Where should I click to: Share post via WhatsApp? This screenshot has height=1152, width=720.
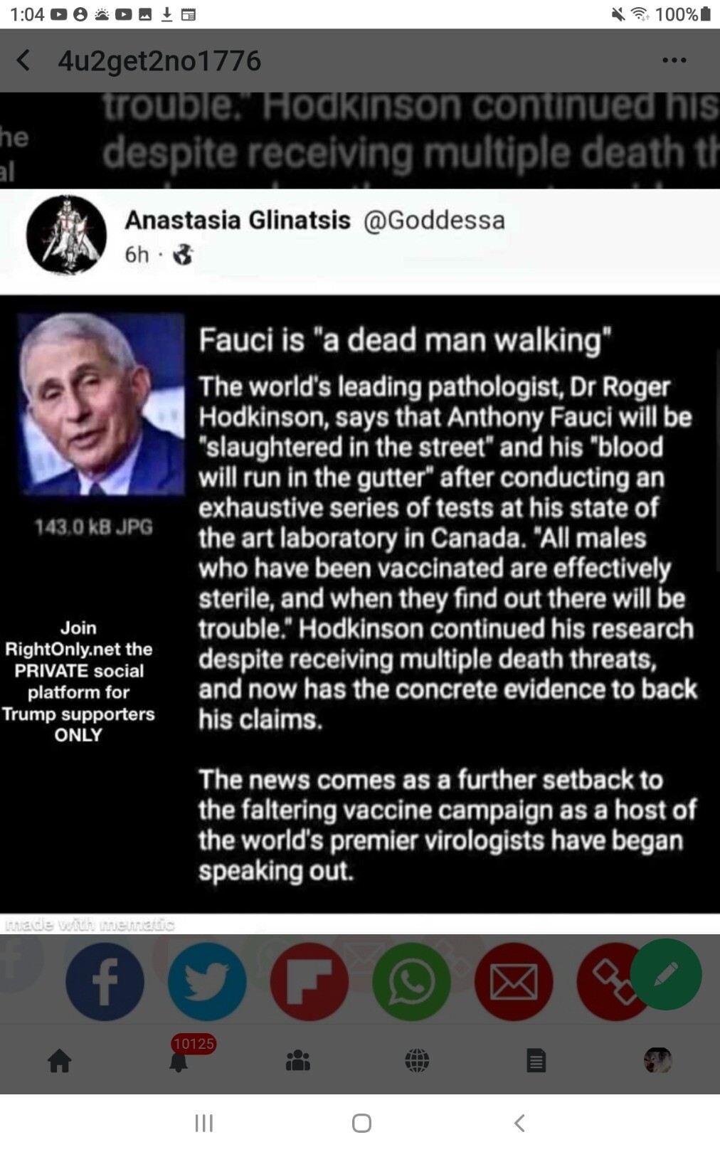(411, 981)
